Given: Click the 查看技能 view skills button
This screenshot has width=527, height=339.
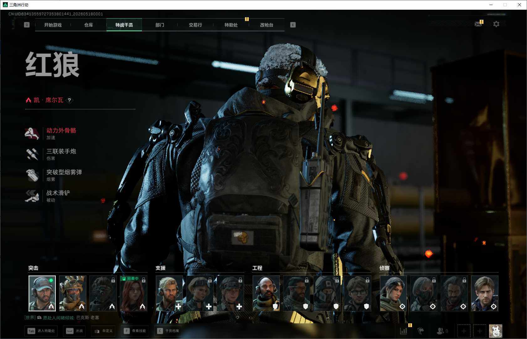Looking at the screenshot, I should click(x=134, y=331).
